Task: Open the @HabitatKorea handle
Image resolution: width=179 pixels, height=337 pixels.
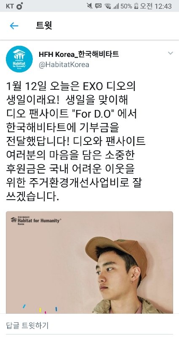Action: click(x=64, y=65)
